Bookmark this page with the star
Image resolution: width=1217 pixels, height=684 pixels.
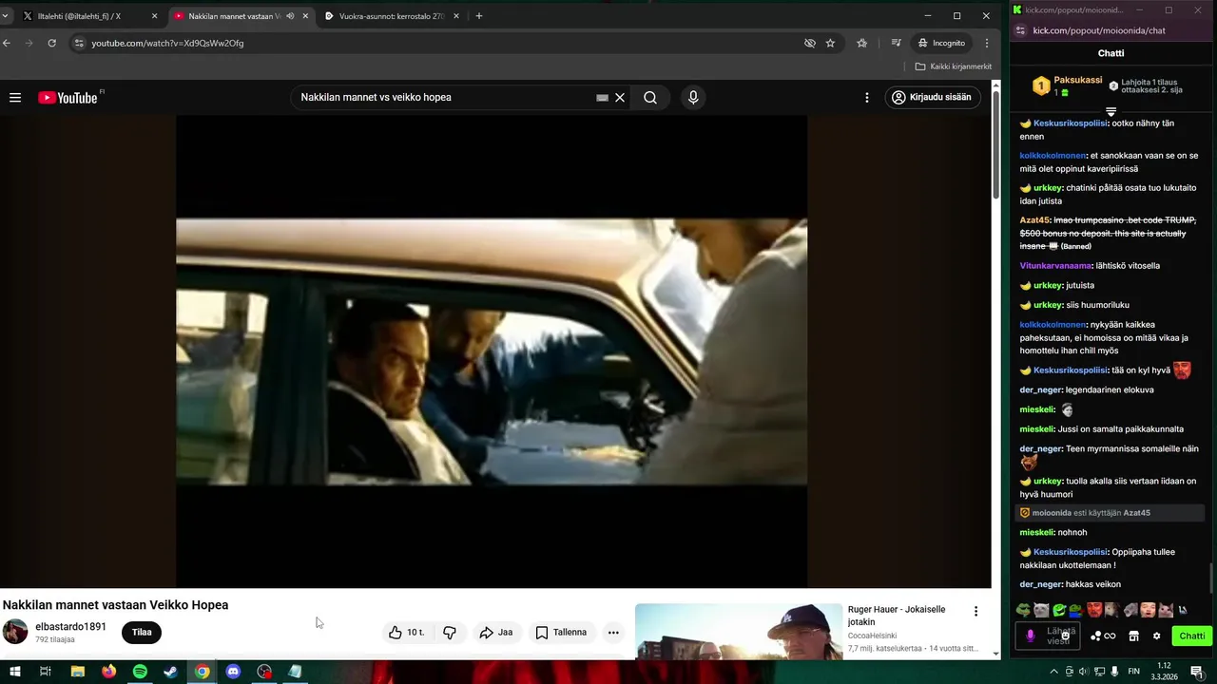point(830,43)
